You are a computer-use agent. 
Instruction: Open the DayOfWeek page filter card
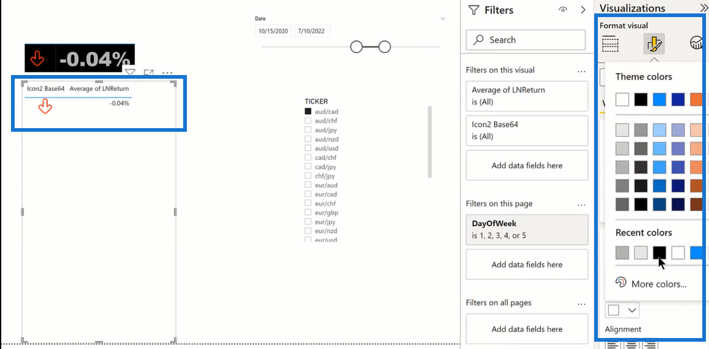[527, 229]
